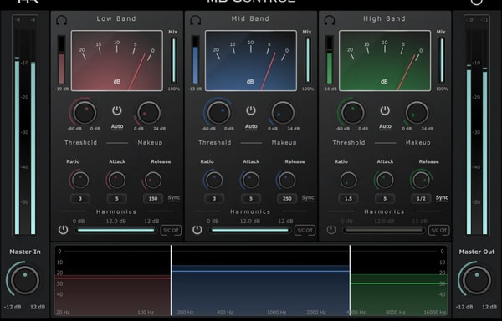
Task: Toggle Sync for Mid Band release
Action: pos(308,198)
